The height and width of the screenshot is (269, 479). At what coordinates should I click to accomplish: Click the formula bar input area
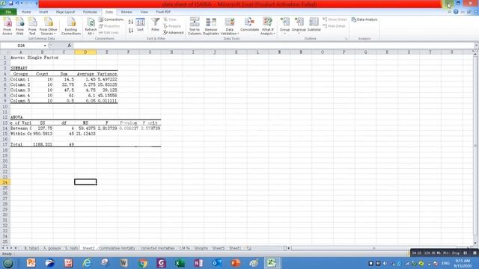[273, 46]
